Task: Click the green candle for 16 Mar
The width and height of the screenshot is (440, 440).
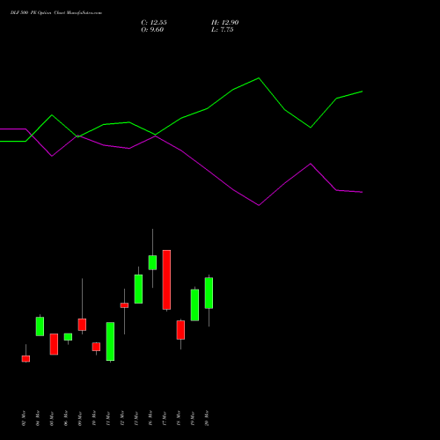Action: point(152,262)
